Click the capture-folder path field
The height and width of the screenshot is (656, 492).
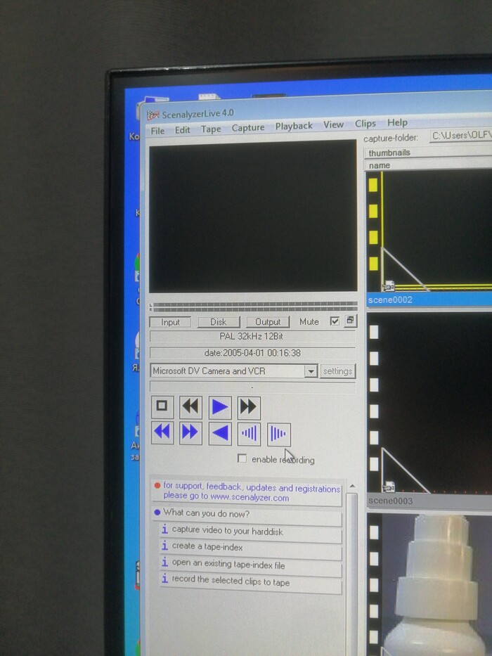[x=460, y=135]
